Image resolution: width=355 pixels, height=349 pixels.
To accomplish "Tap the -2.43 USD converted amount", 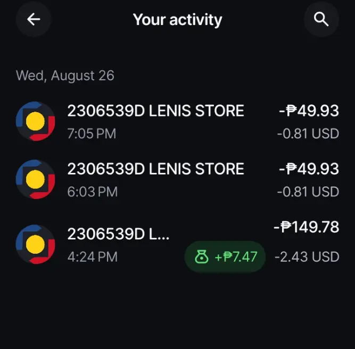I will pos(307,257).
